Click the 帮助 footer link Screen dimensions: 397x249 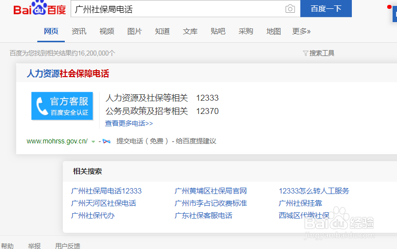click(7, 246)
